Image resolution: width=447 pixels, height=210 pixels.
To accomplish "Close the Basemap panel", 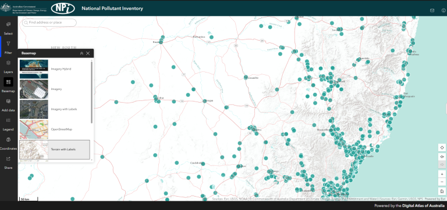I will click(88, 53).
